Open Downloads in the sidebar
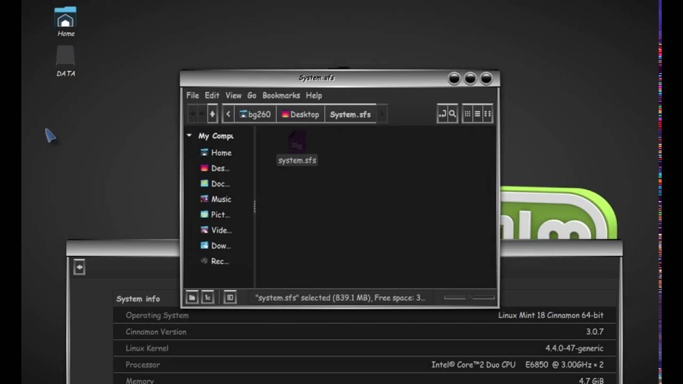The width and height of the screenshot is (683, 384). coord(216,245)
